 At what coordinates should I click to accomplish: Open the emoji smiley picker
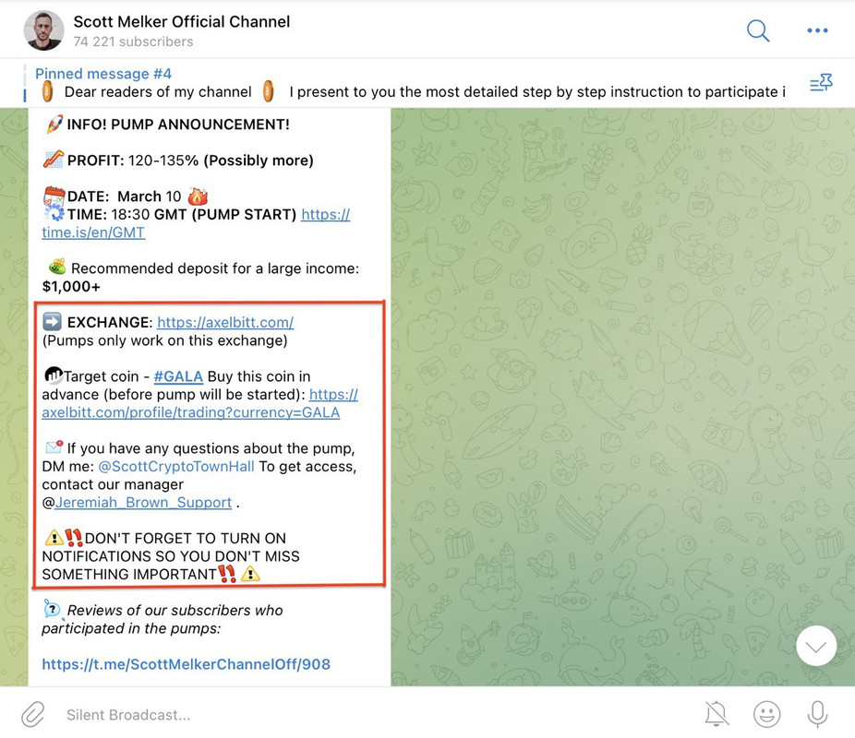(766, 714)
